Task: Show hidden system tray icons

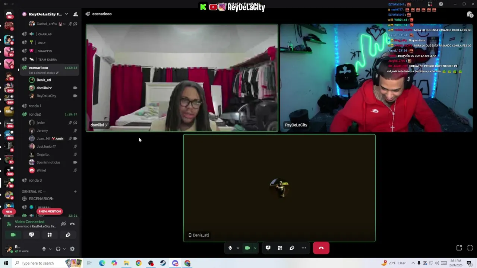Action: (413, 263)
